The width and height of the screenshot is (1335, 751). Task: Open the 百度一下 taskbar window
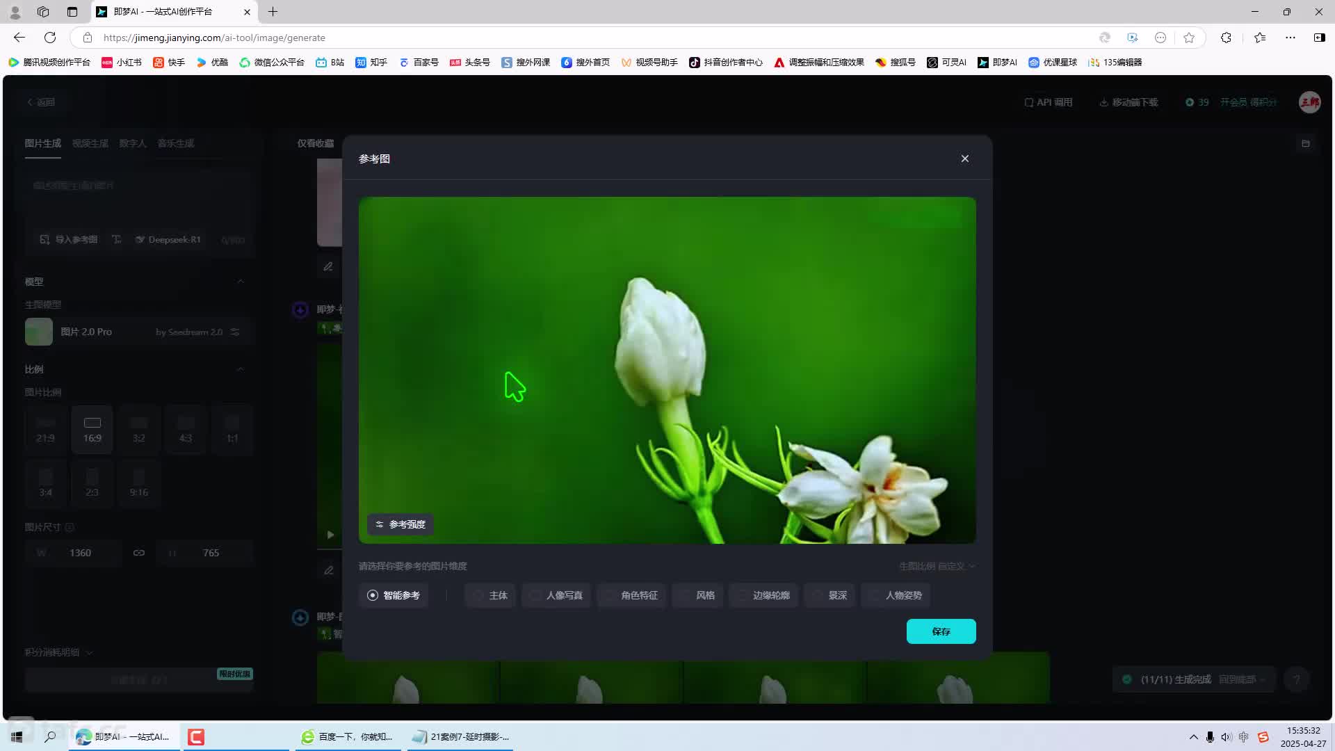(x=347, y=737)
